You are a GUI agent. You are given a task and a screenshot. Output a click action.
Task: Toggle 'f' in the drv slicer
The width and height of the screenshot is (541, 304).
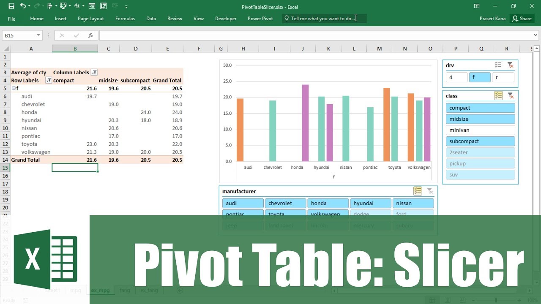click(480, 77)
